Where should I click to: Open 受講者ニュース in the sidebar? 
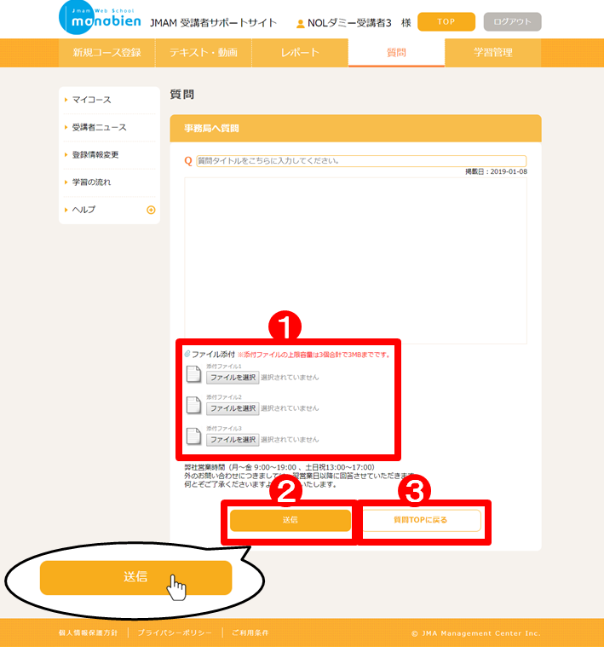[99, 128]
